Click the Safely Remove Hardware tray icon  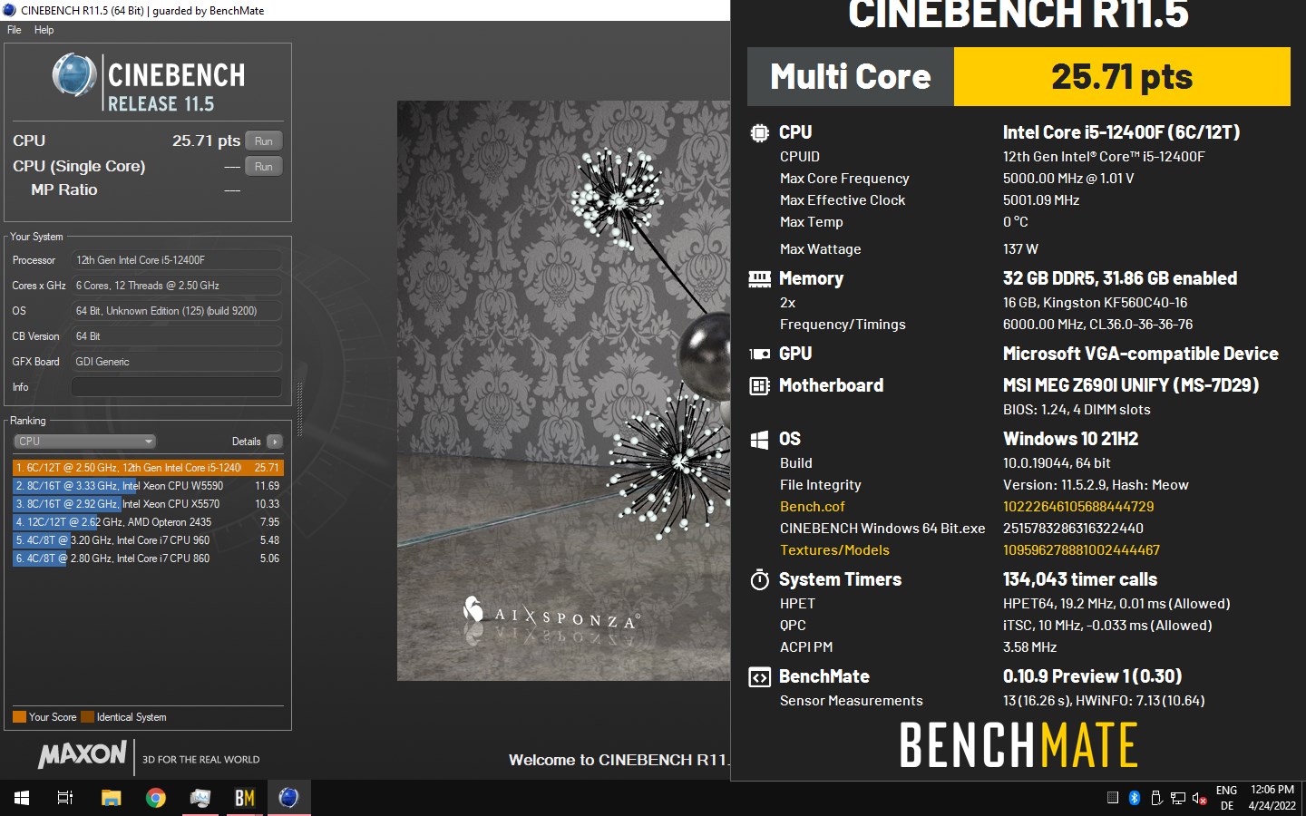coord(1156,798)
